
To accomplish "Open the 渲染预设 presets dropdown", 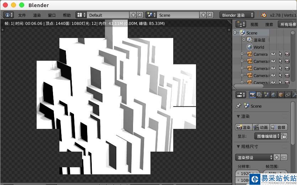I will click(254, 157).
